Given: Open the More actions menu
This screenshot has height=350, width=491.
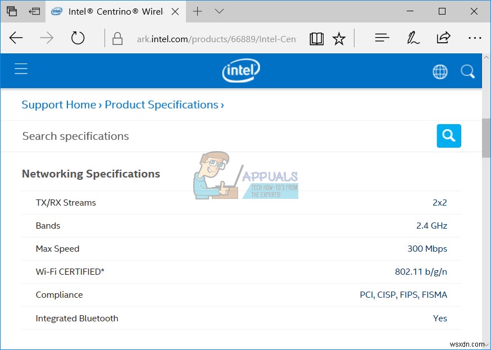Looking at the screenshot, I should pos(475,38).
